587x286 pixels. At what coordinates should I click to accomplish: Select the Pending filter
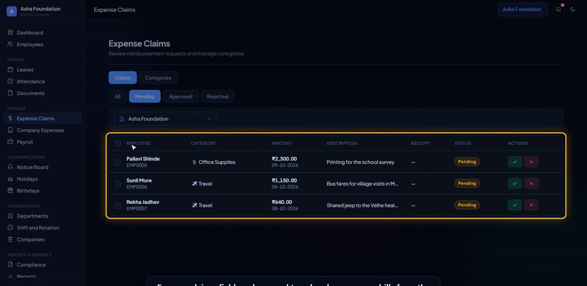[145, 97]
